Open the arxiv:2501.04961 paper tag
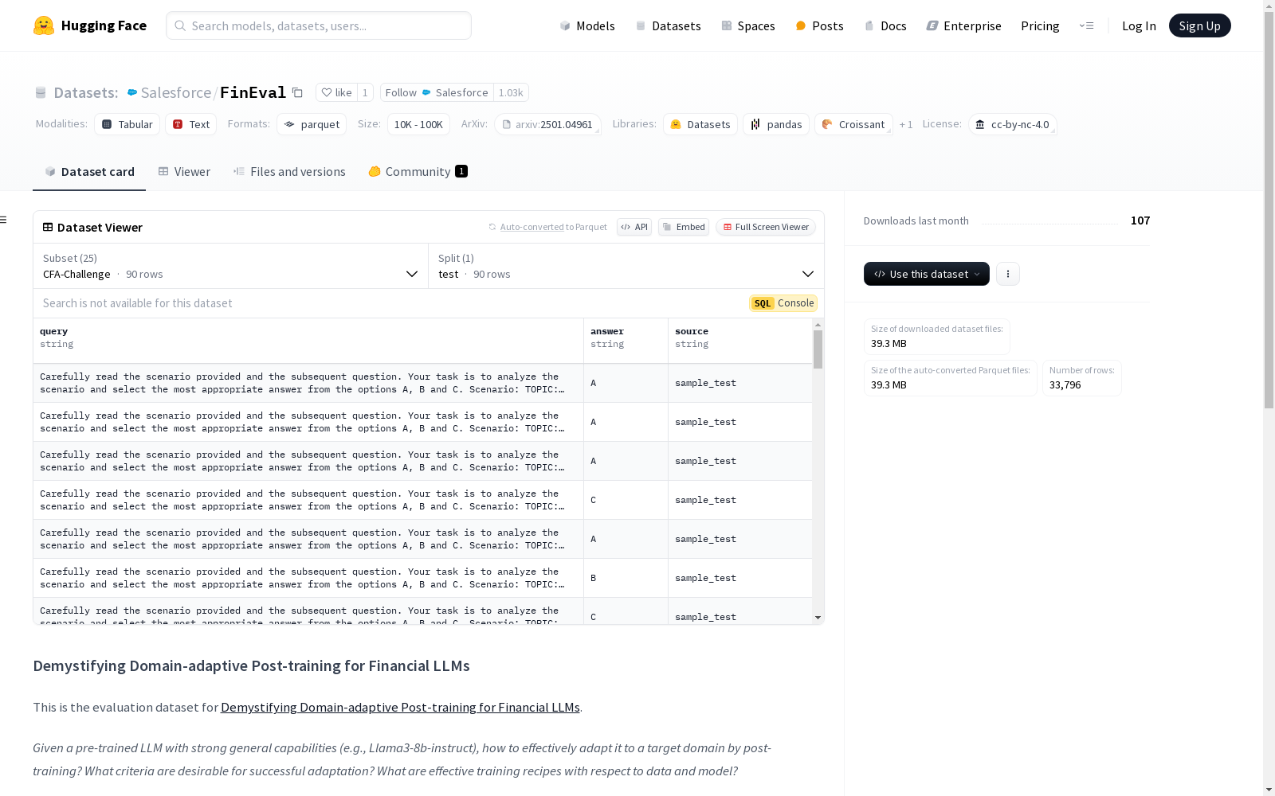 click(x=547, y=124)
